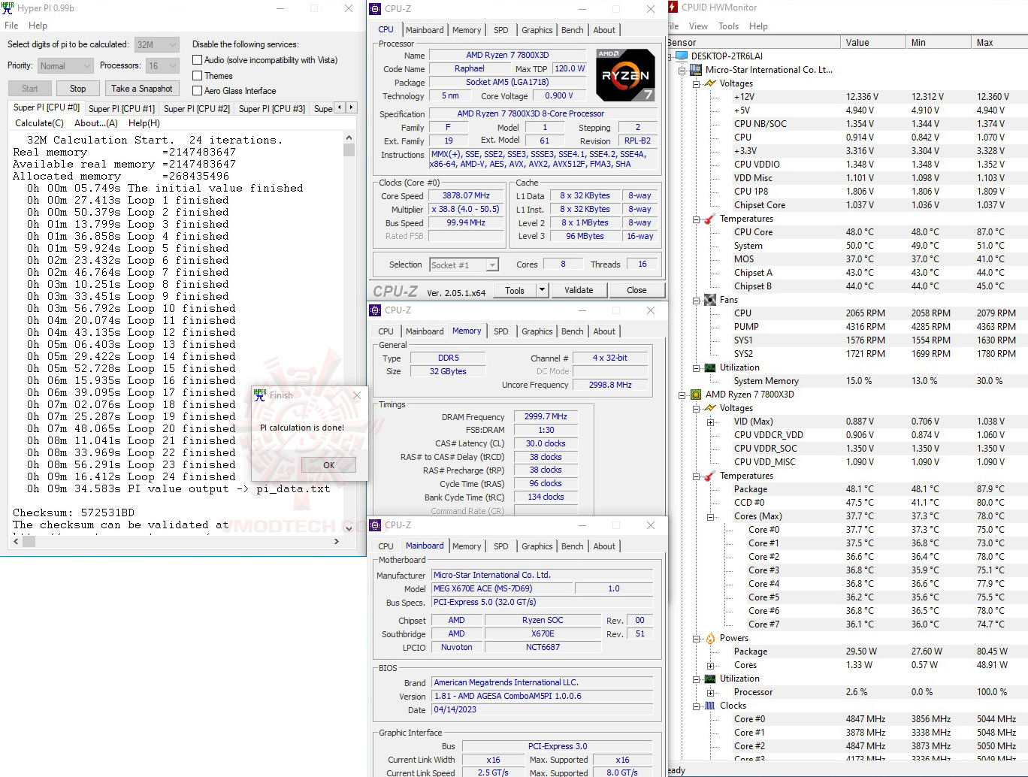1028x777 pixels.
Task: Click the tab strip right scroll arrow
Action: [x=351, y=107]
